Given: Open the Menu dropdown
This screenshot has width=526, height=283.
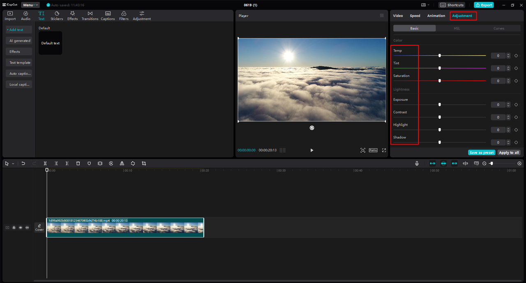Looking at the screenshot, I should pyautogui.click(x=30, y=5).
